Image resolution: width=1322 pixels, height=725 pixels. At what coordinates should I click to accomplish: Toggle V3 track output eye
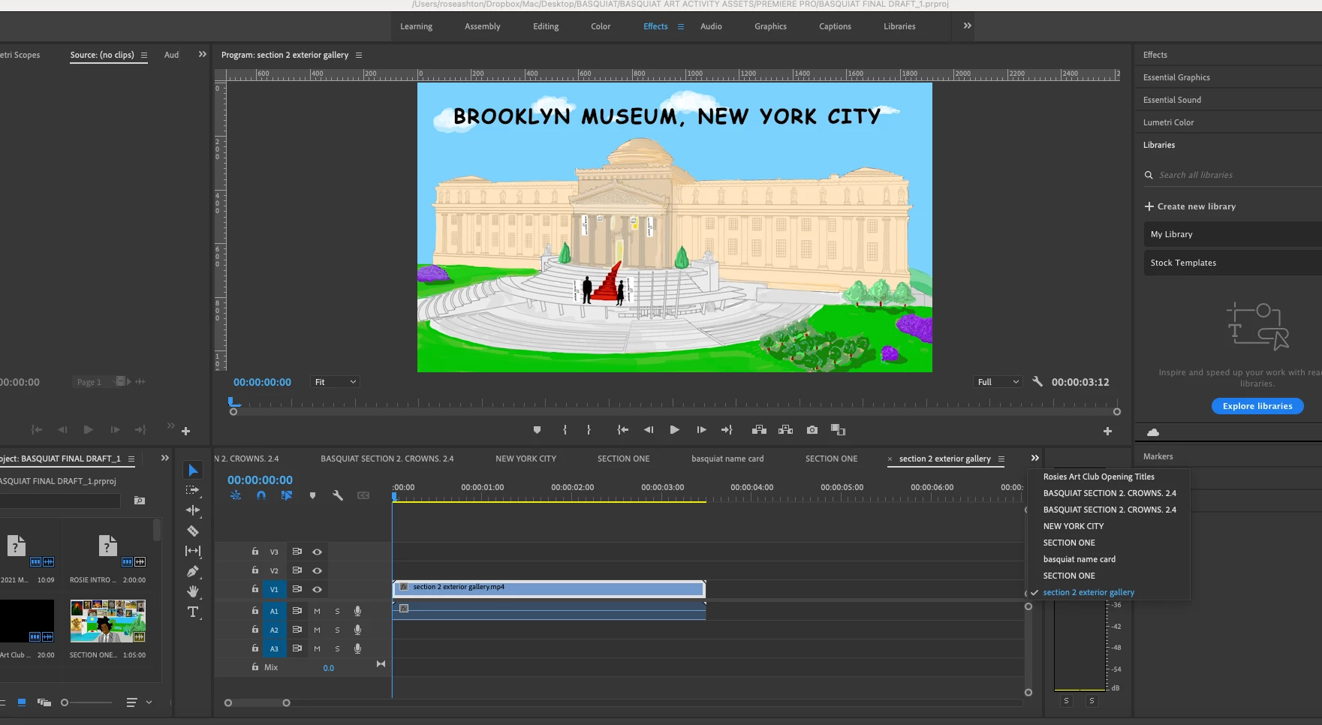317,552
